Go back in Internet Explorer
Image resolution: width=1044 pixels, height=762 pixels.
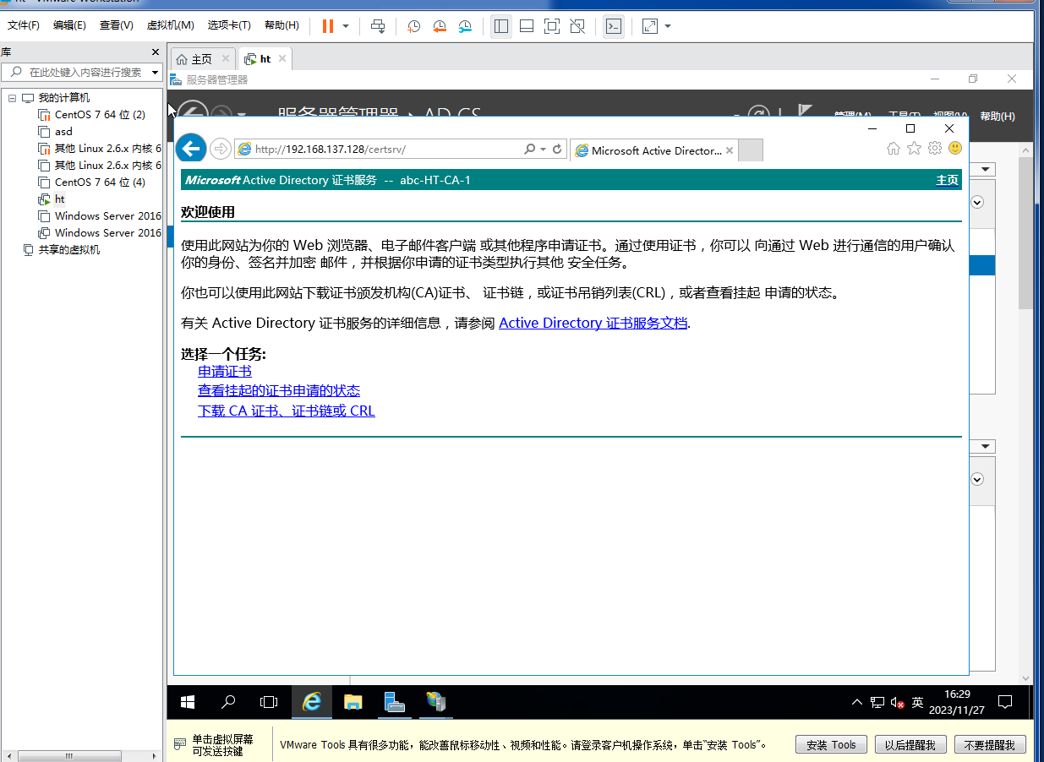191,149
